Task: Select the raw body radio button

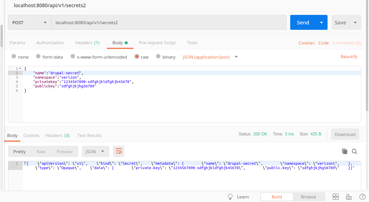Action: pos(136,57)
